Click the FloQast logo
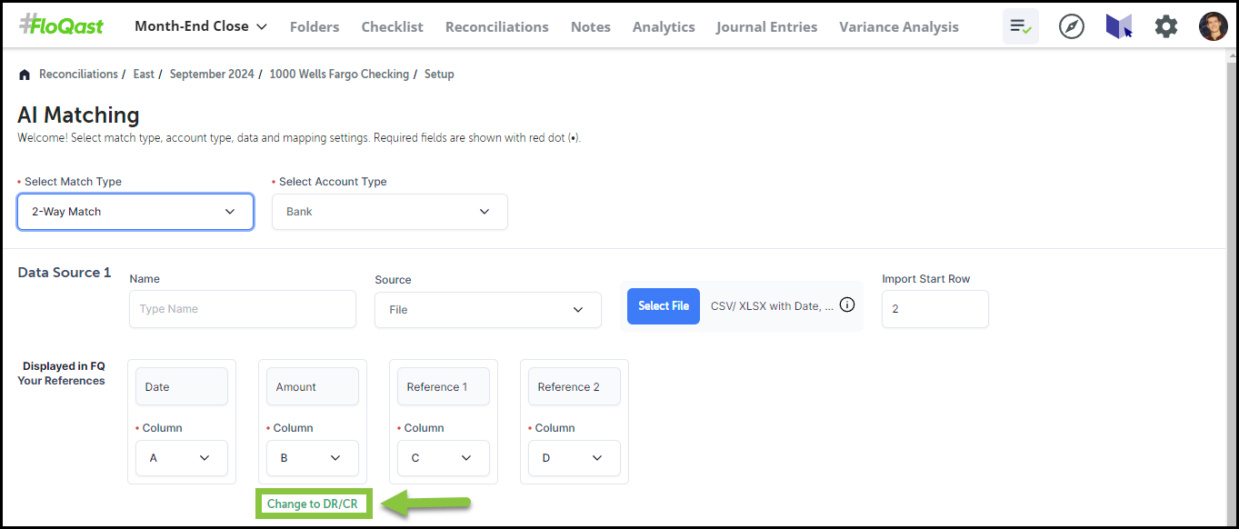This screenshot has width=1239, height=529. [x=61, y=25]
